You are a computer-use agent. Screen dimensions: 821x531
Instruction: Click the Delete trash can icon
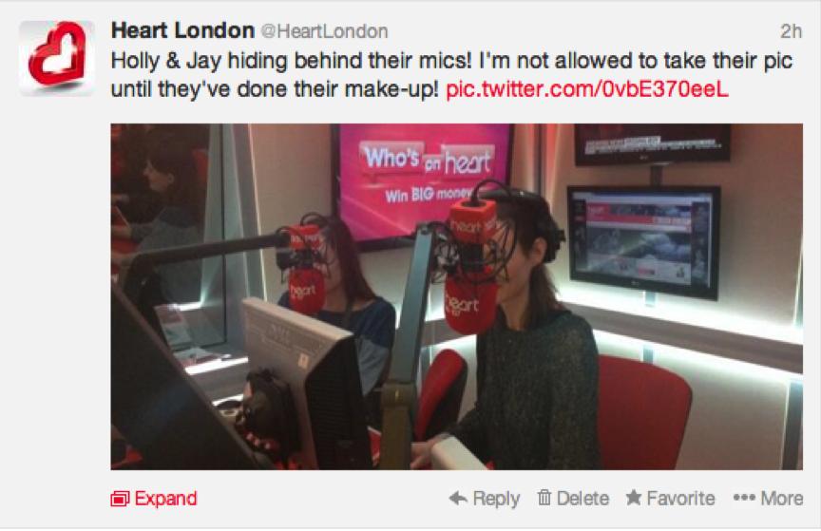click(x=544, y=498)
